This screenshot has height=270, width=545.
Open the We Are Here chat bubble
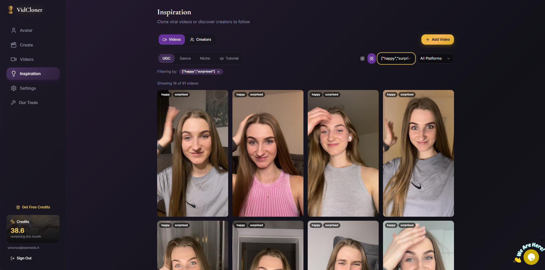532,257
